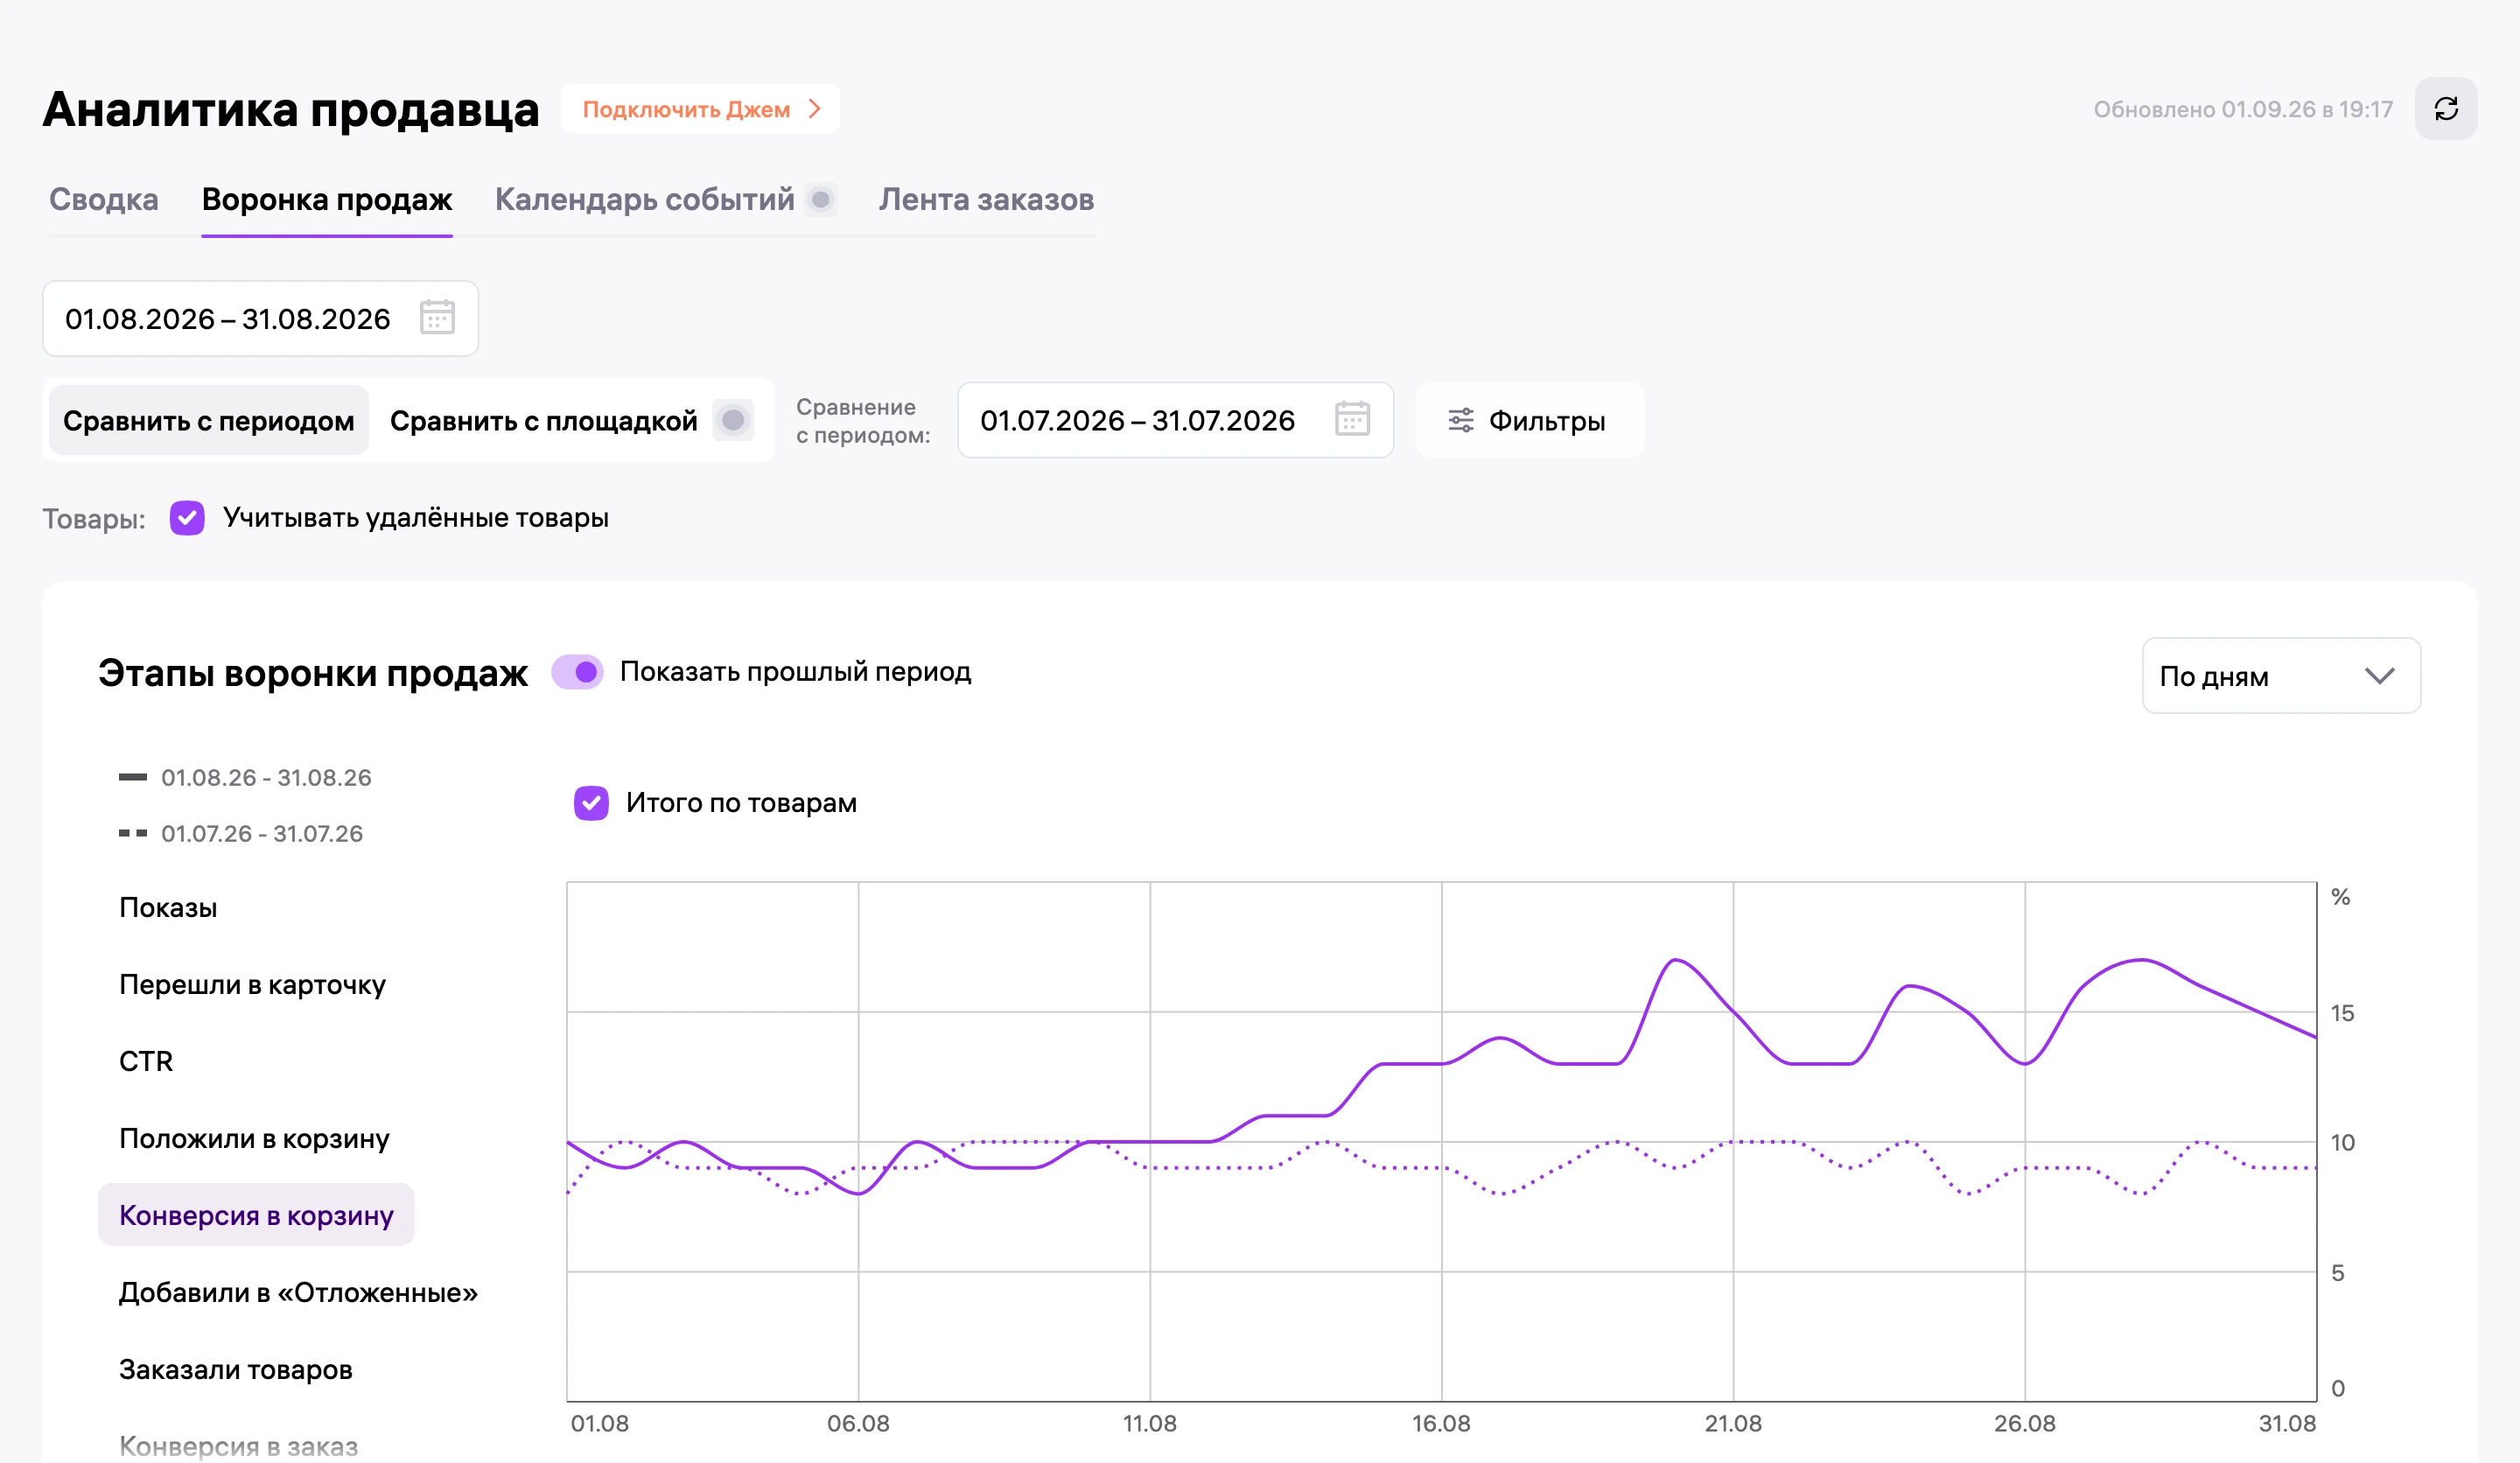Click the filters sliders icon
This screenshot has height=1463, width=2520.
(1461, 421)
